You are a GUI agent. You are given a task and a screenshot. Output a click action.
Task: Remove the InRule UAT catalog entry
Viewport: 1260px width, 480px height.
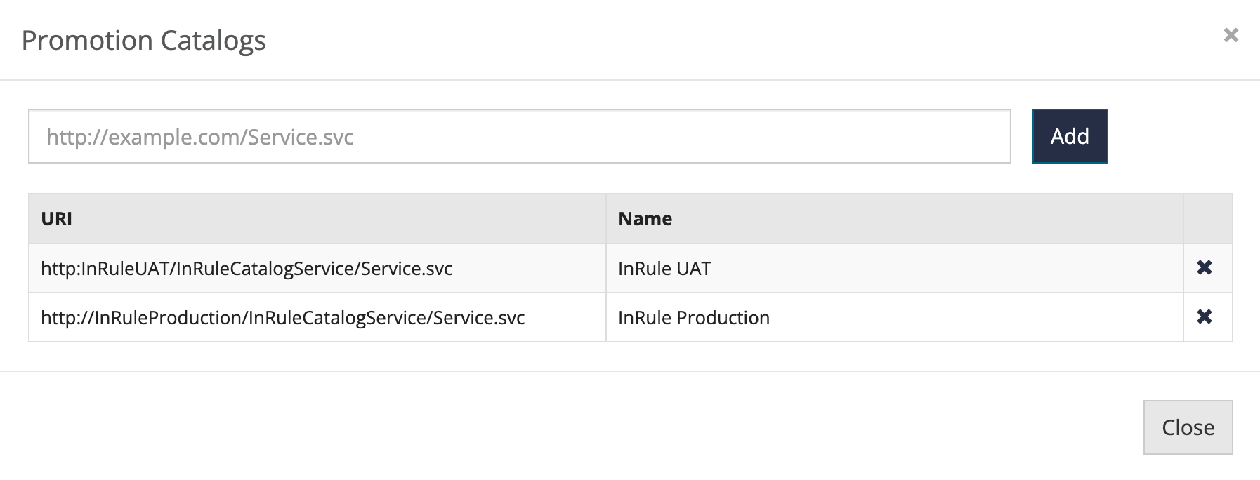pos(1204,267)
